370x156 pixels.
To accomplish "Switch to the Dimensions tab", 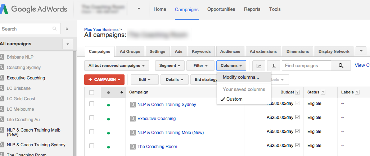I will [x=298, y=51].
